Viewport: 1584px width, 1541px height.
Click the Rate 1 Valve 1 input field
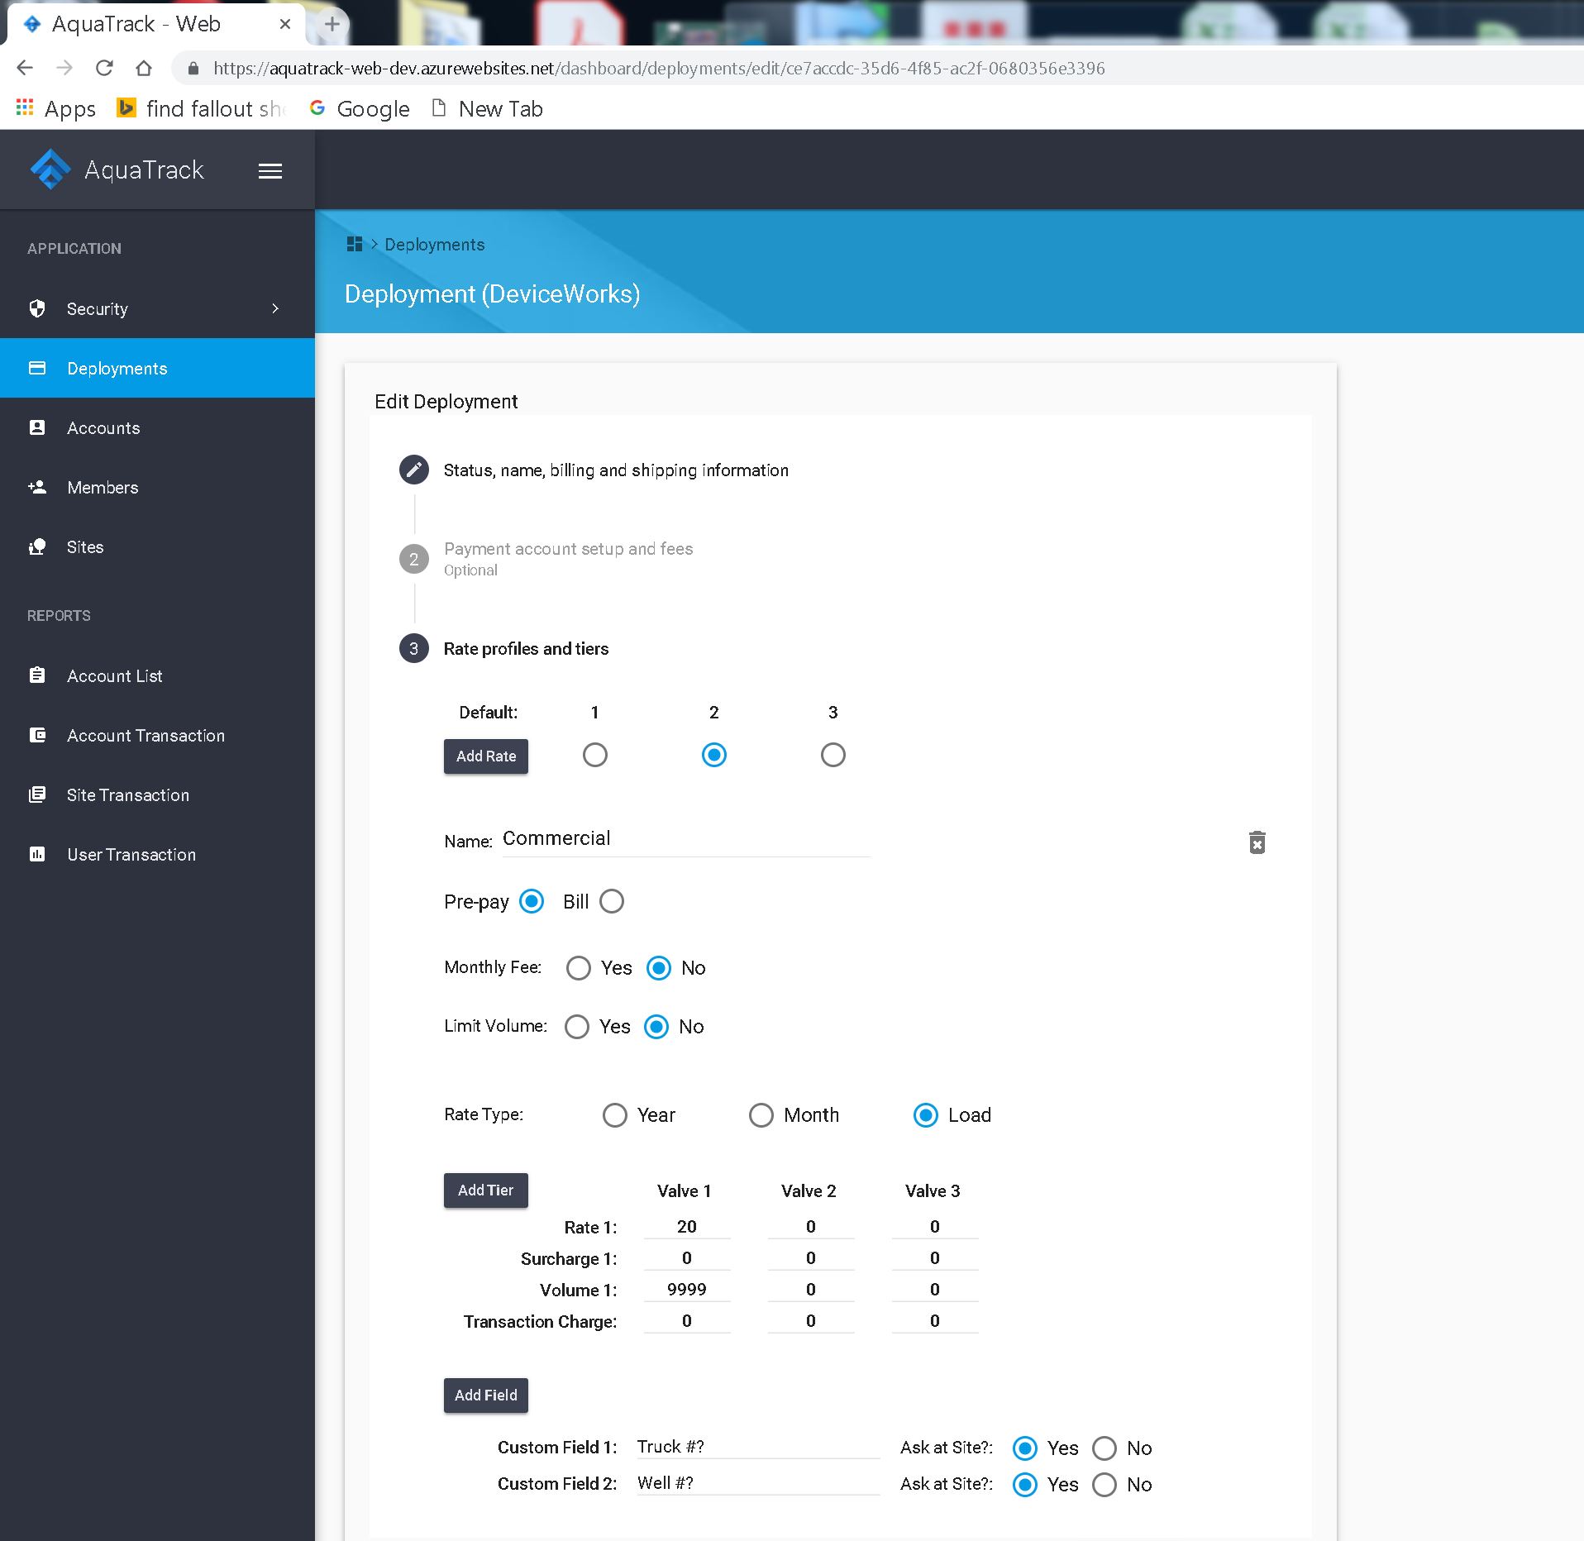tap(686, 1227)
